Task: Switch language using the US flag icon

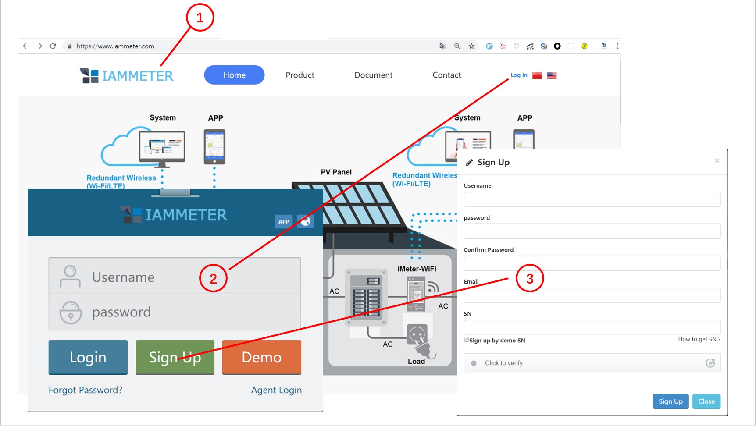Action: pyautogui.click(x=552, y=75)
